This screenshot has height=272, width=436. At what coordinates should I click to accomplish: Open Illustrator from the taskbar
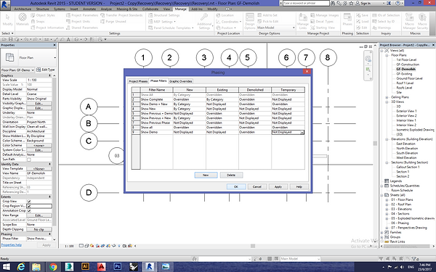(x=85, y=267)
